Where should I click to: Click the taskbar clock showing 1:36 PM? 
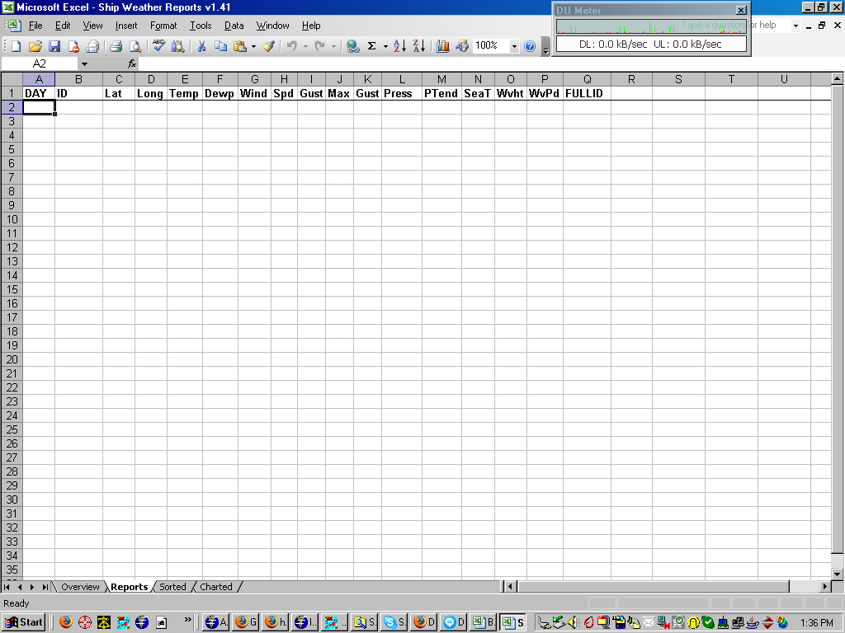pos(816,623)
